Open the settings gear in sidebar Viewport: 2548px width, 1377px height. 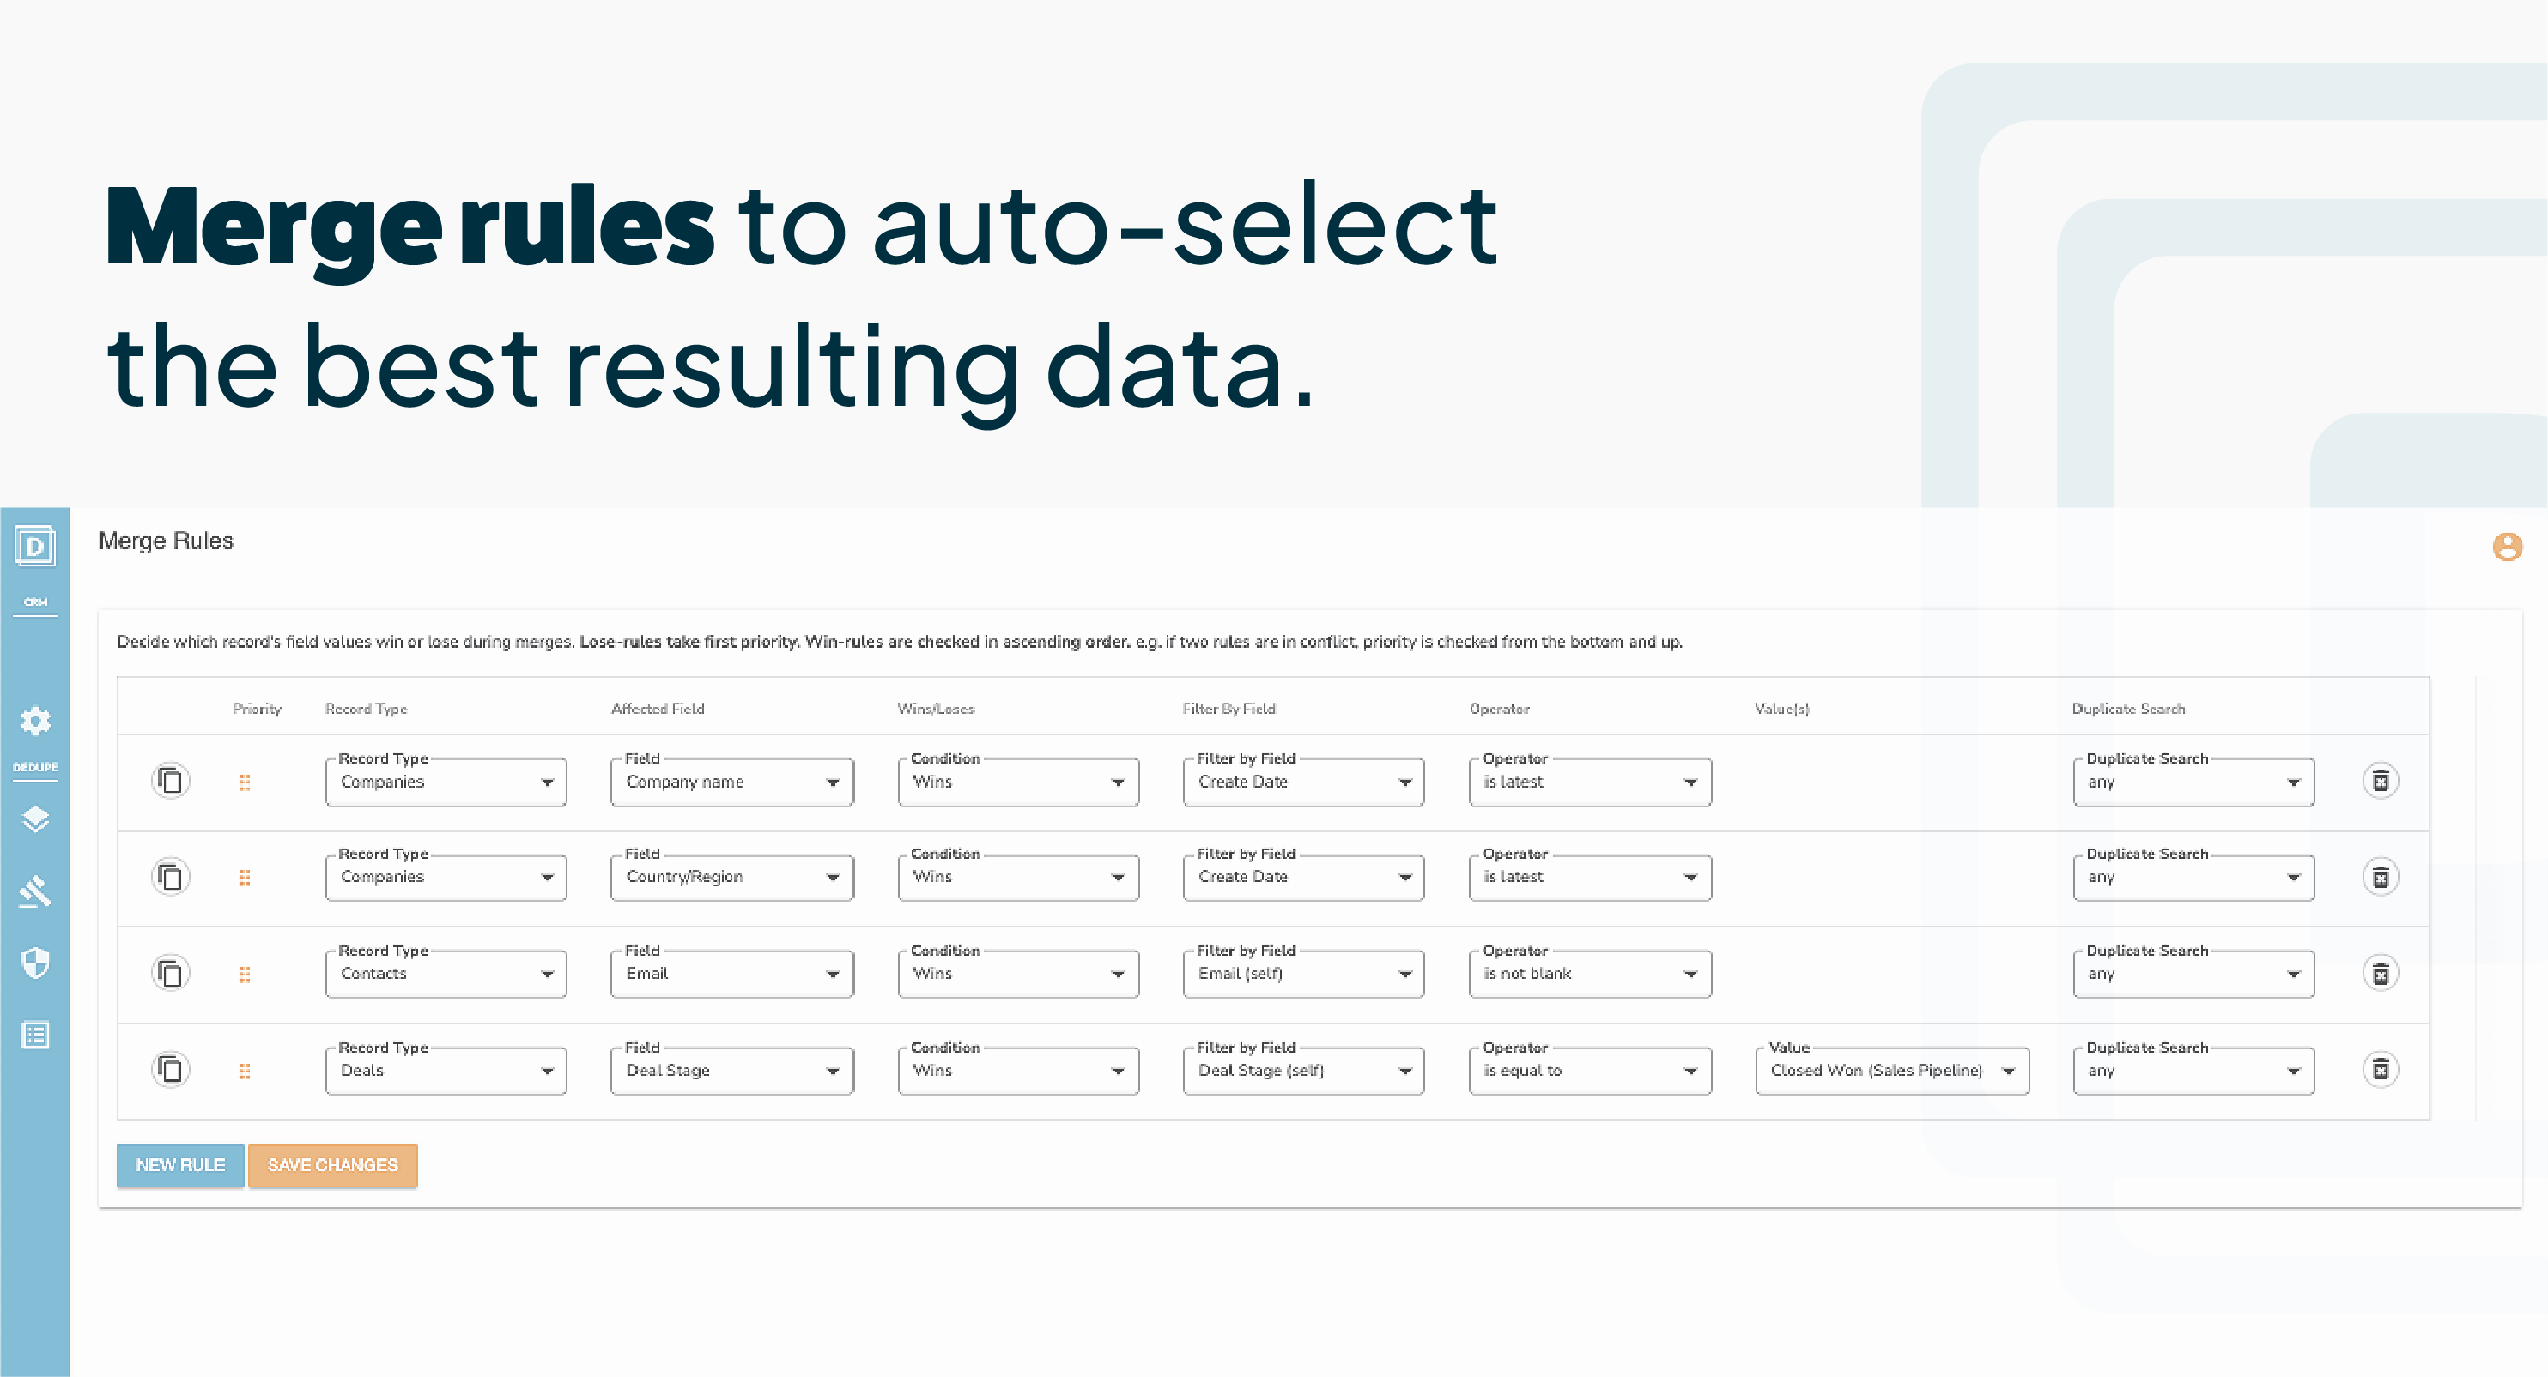tap(35, 721)
